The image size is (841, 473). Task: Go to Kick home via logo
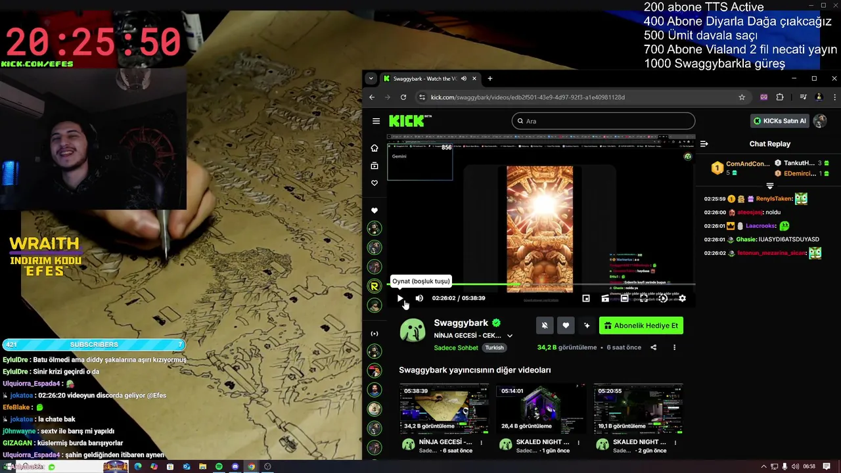click(407, 121)
